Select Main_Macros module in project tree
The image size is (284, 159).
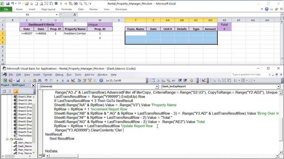(x=23, y=150)
